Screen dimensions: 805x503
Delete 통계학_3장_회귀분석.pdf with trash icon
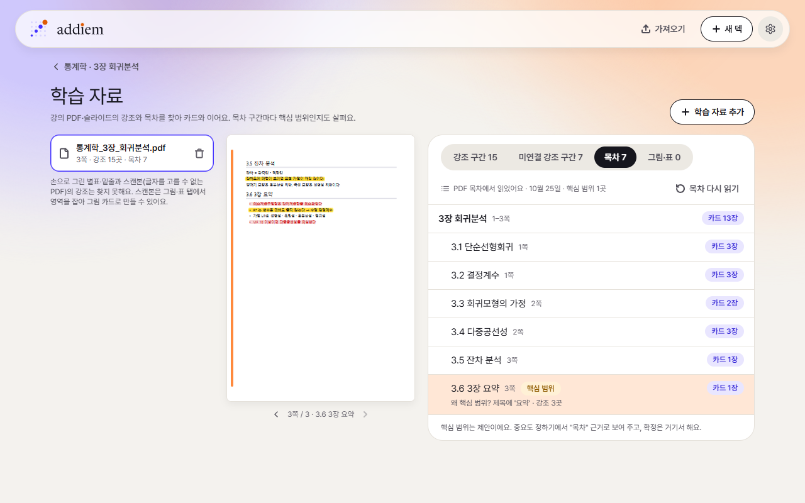tap(199, 153)
